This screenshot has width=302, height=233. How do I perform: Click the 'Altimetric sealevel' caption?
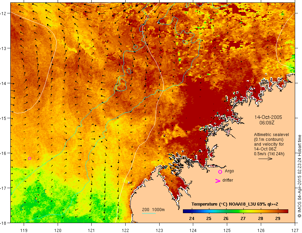271,135
